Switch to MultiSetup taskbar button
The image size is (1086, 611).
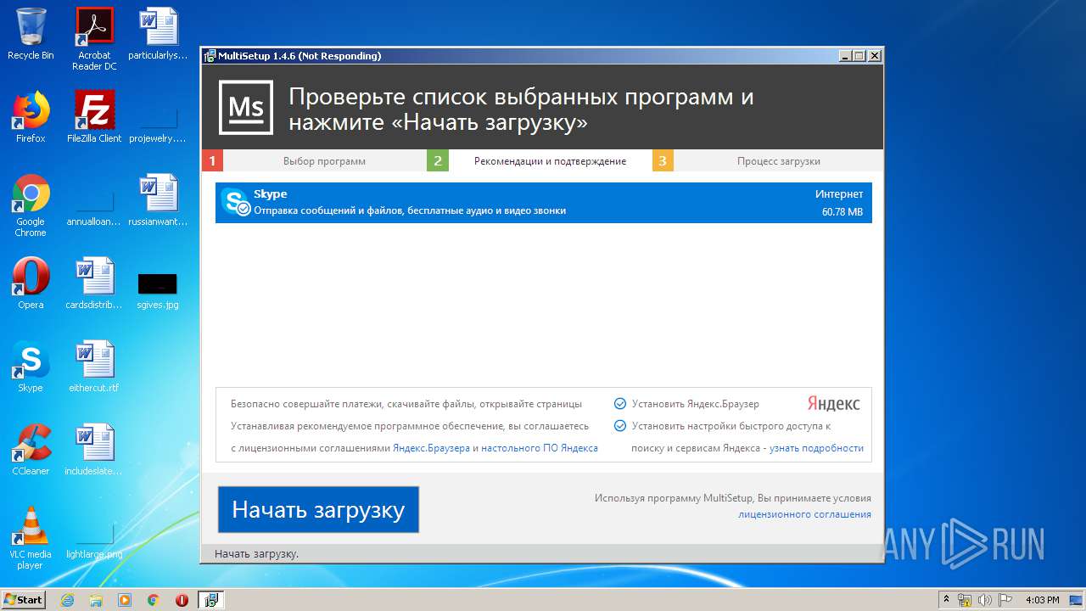pyautogui.click(x=211, y=600)
